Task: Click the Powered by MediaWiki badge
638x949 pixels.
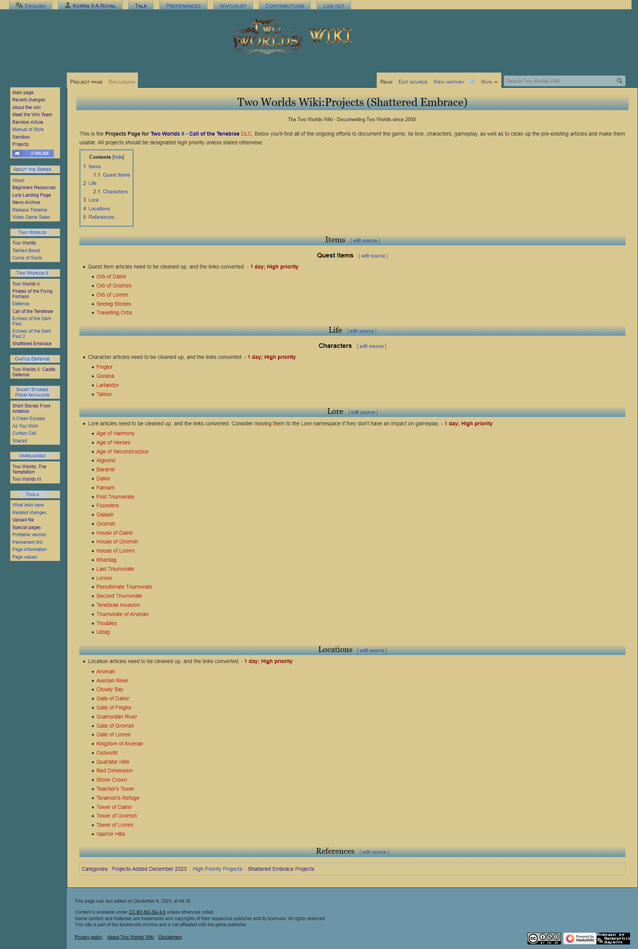Action: (580, 938)
